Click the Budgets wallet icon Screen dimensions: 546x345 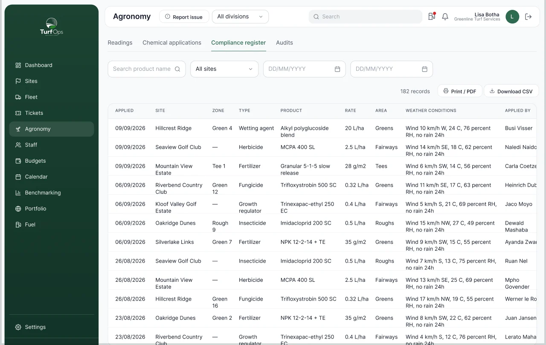(x=18, y=161)
